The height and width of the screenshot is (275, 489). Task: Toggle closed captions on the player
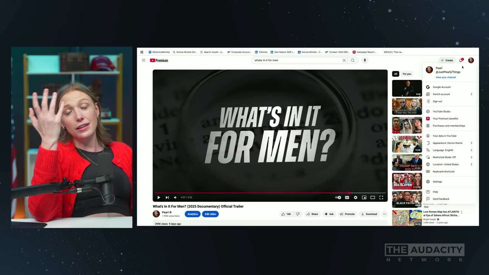point(347,197)
